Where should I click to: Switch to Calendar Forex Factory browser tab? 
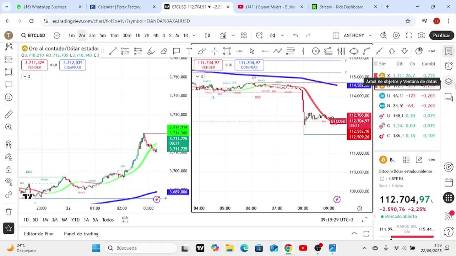click(x=119, y=7)
